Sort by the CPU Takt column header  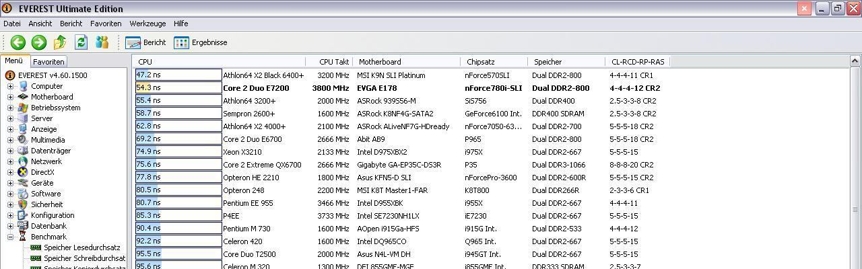(329, 61)
